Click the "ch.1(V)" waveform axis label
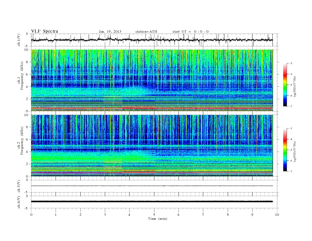This screenshot has height=241, width=312. click(19, 40)
